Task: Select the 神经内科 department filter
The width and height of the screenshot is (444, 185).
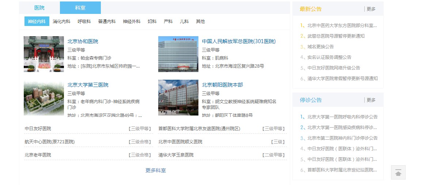Action: (x=37, y=22)
